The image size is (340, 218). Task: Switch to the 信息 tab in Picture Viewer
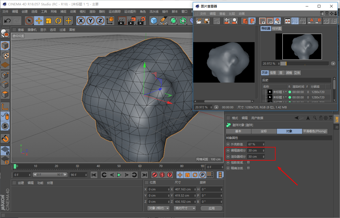[273, 73]
